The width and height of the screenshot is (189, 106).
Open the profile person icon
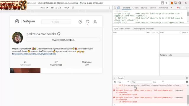pos(95,22)
